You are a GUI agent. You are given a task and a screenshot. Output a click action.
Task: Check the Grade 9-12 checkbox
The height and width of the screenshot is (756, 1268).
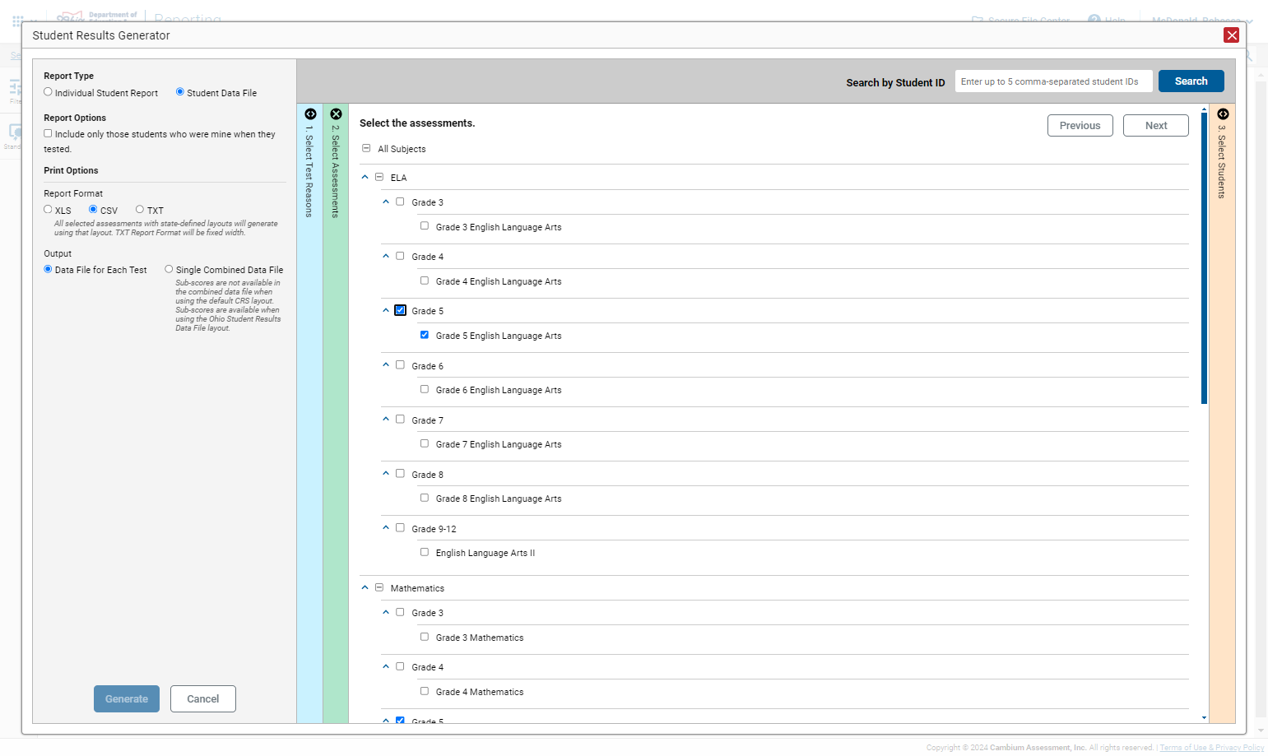pyautogui.click(x=400, y=527)
